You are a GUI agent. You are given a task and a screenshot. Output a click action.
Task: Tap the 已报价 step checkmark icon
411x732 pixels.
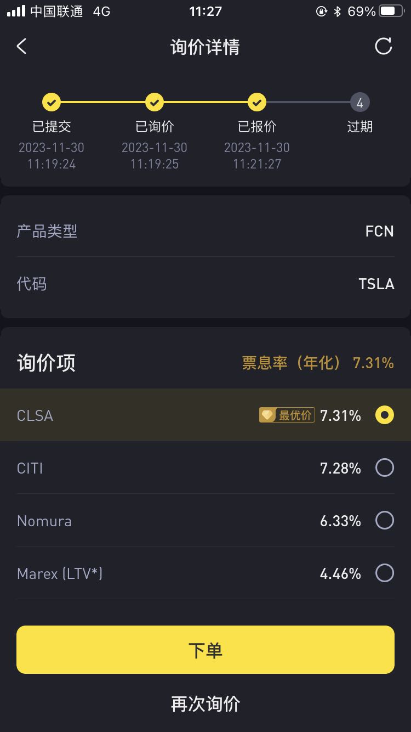pos(257,102)
